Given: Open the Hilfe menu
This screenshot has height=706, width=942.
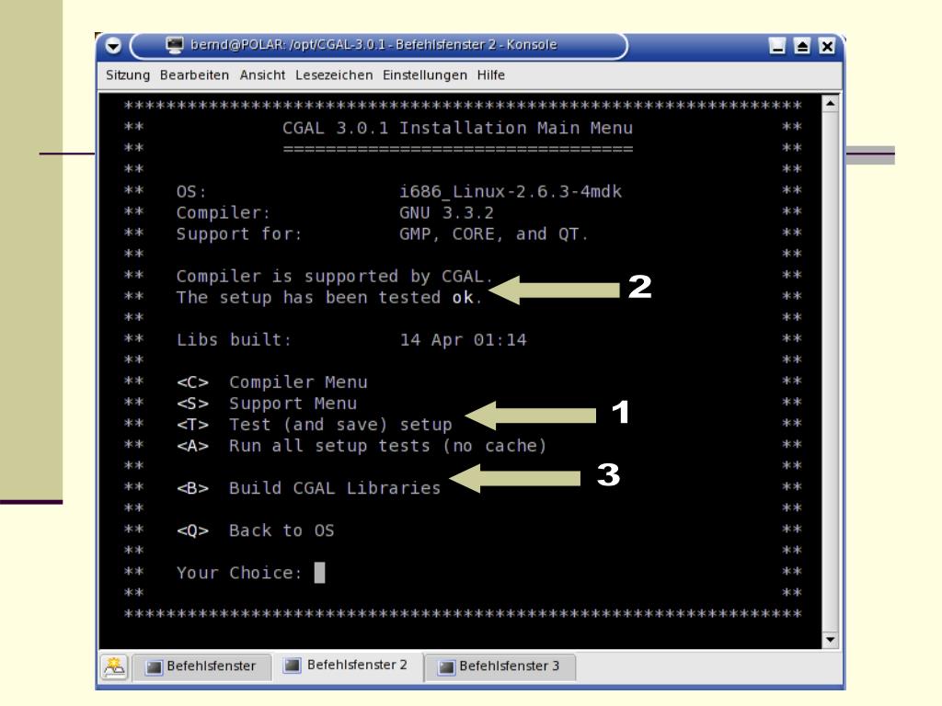Looking at the screenshot, I should coord(491,75).
